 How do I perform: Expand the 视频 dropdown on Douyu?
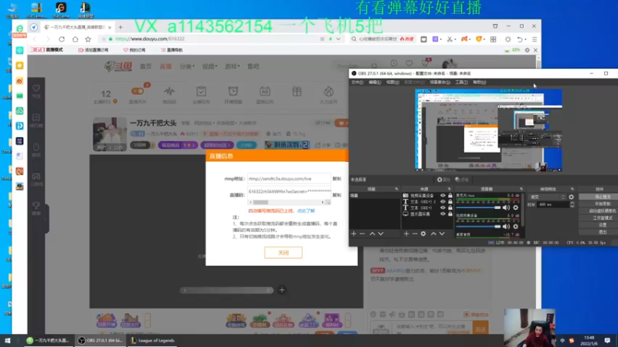pos(209,66)
